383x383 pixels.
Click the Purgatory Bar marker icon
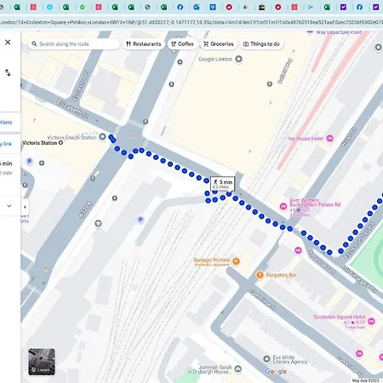coord(260,275)
